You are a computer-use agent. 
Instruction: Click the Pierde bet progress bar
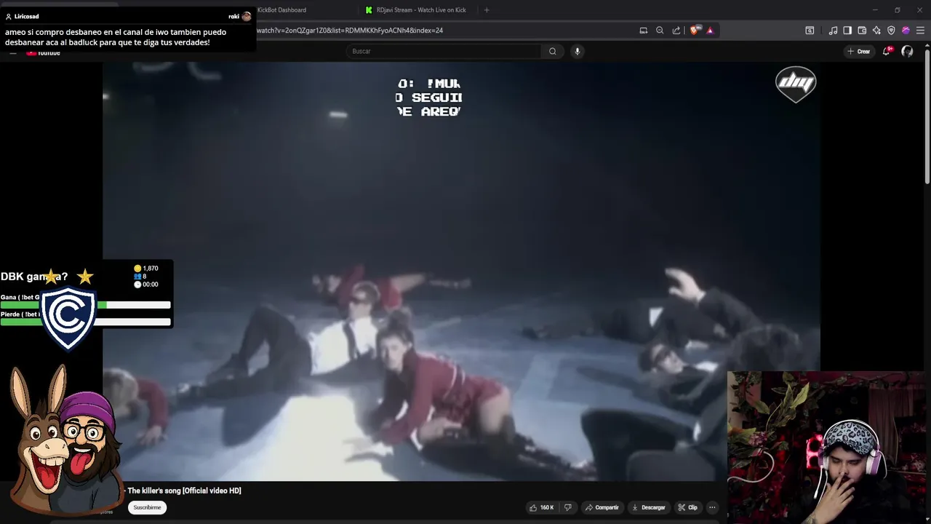85,322
